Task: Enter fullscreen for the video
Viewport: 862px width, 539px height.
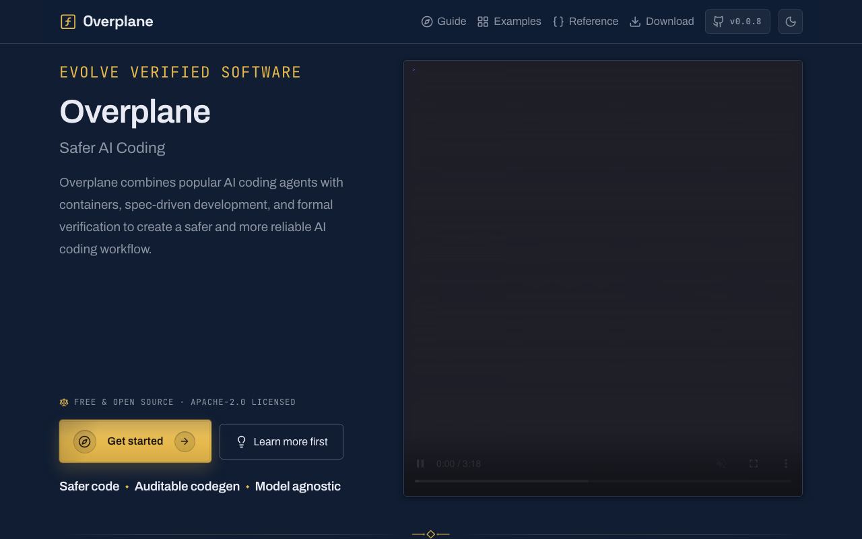Action: [x=754, y=464]
